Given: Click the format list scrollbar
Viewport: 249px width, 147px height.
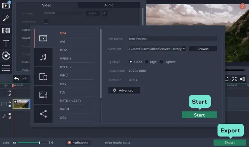Looking at the screenshot, I should point(100,63).
